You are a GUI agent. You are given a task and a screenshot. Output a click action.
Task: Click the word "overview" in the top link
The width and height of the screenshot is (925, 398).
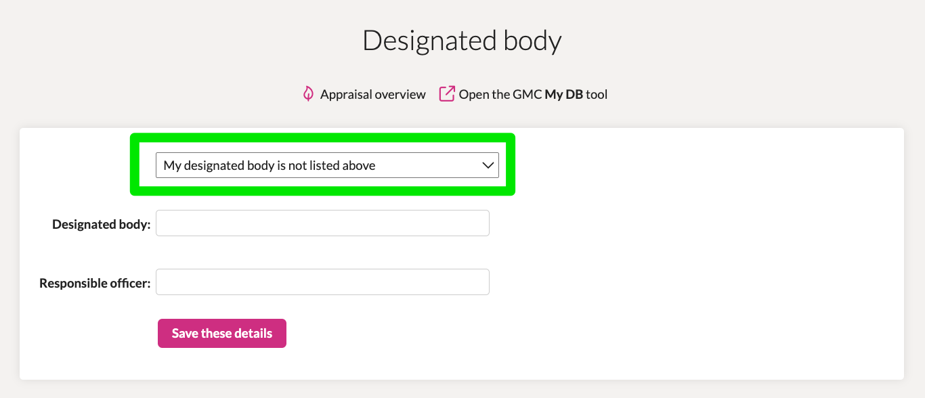coord(400,95)
